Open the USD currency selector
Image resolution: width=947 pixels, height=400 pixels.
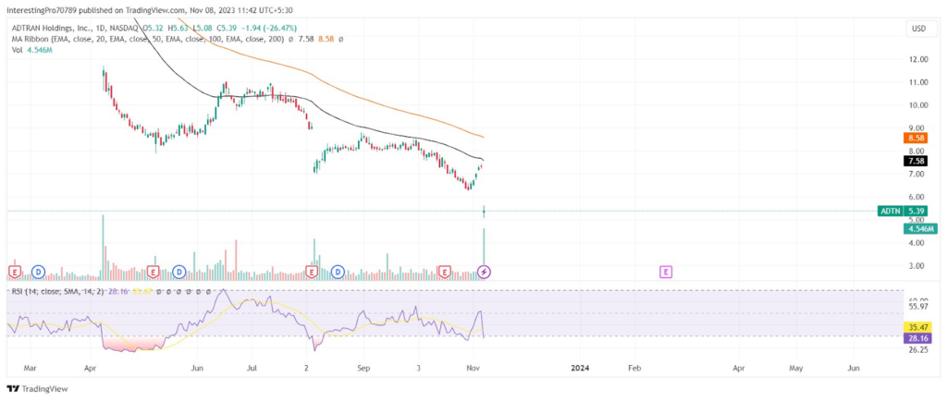tap(920, 29)
